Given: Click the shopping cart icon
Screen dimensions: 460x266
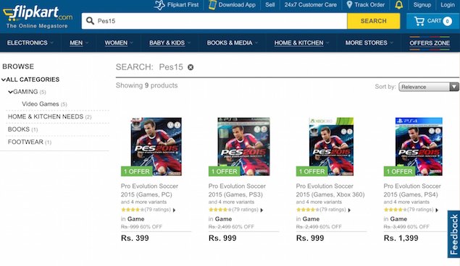Looking at the screenshot, I should (x=419, y=21).
